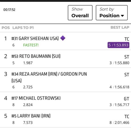The image size is (131, 131).
Task: Open the #5 Larry Bani entry
Action: [65, 119]
